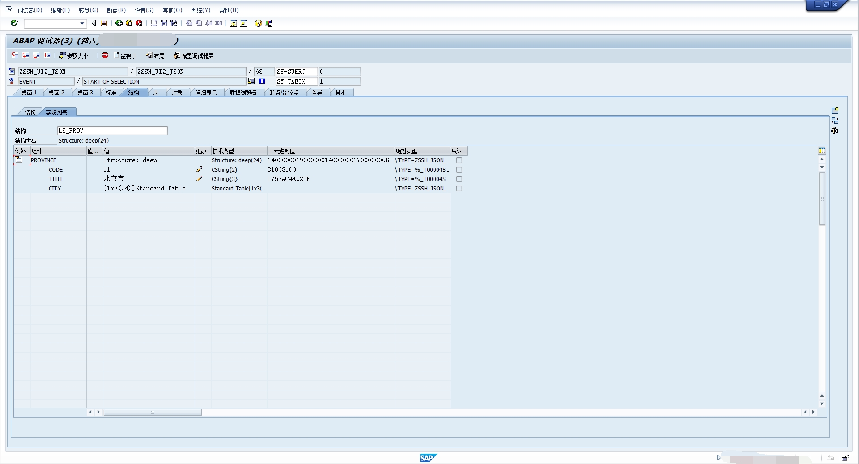Switch to the 断点/监控点 tab
Viewport: 859px width, 464px height.
point(284,93)
